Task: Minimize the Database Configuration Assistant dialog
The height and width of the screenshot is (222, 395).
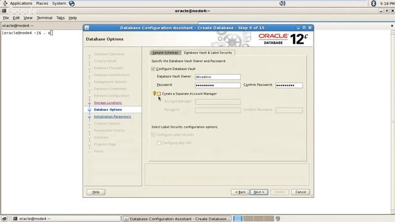Action: click(x=298, y=28)
